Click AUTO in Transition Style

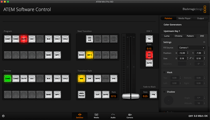tap(106, 95)
